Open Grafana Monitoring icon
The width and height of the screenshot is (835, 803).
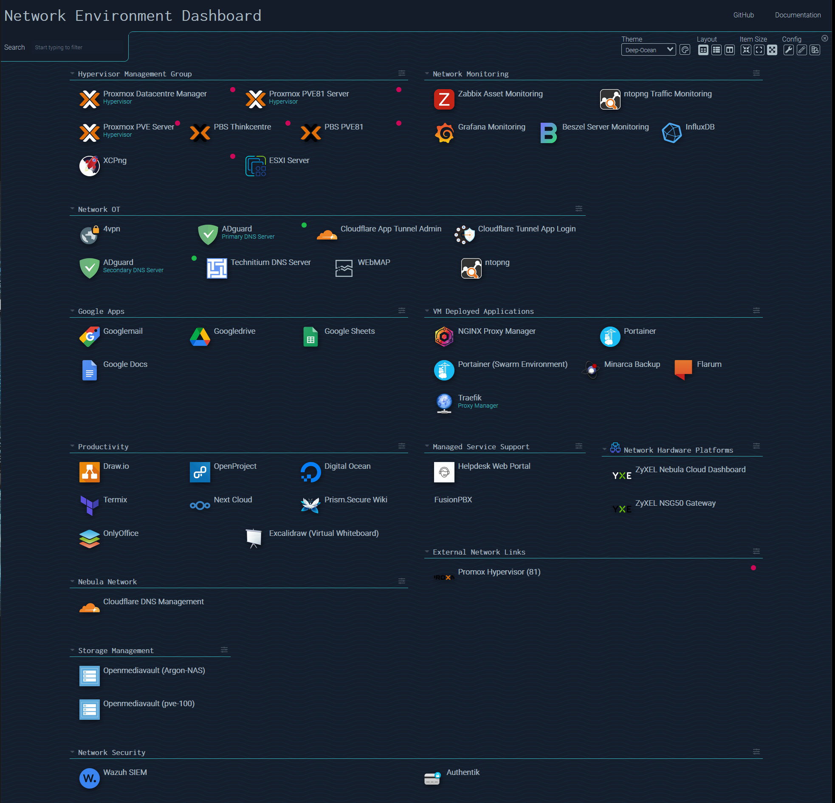coord(444,133)
